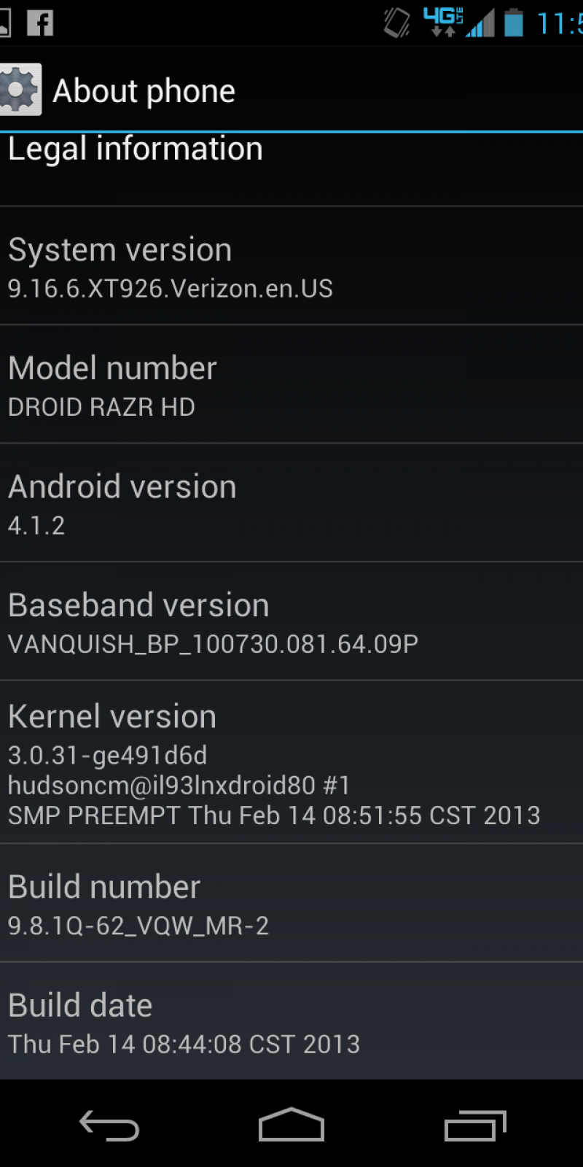Image resolution: width=583 pixels, height=1167 pixels.
Task: Tap the Back navigation button
Action: pyautogui.click(x=109, y=1125)
